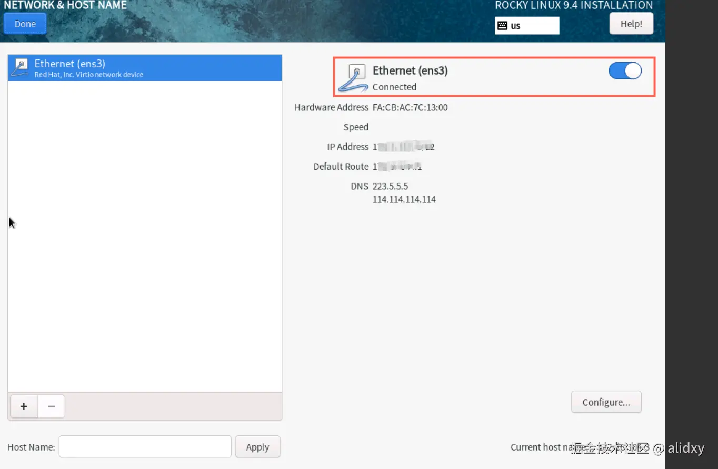Open the us keyboard layout selector
This screenshot has width=718, height=469.
527,25
